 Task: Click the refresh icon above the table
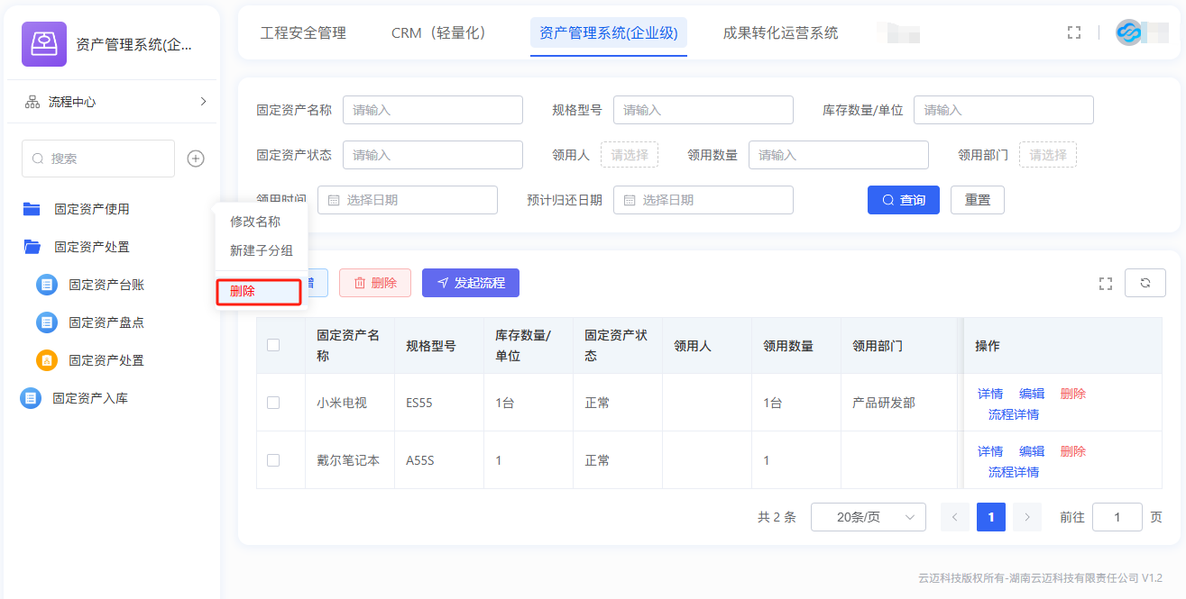tap(1145, 283)
